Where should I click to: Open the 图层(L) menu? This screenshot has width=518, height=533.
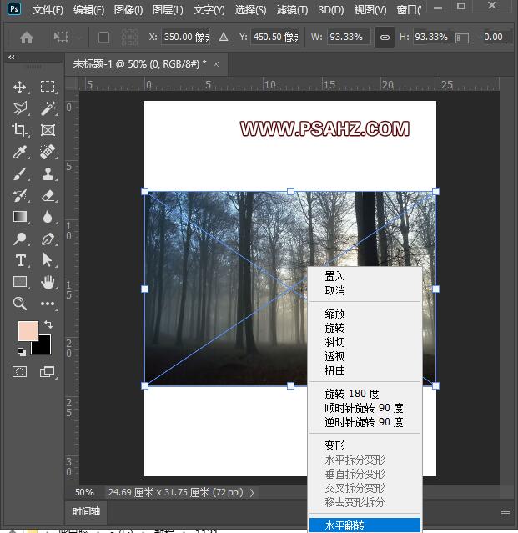tap(168, 9)
